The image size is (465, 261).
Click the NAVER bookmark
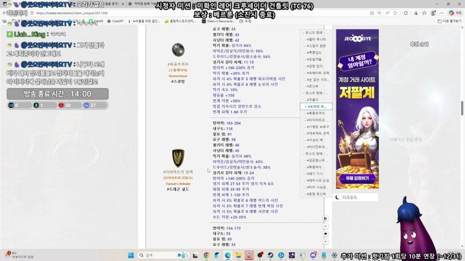[x=98, y=21]
